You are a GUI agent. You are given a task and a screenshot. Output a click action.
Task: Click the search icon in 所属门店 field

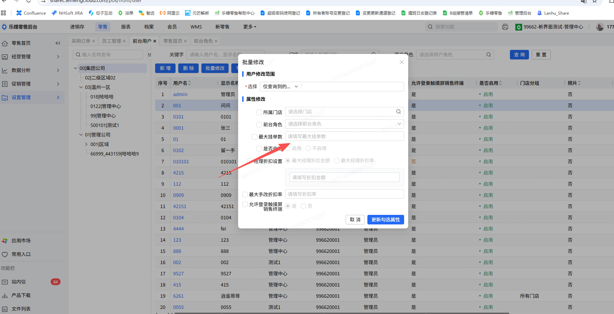click(x=398, y=112)
